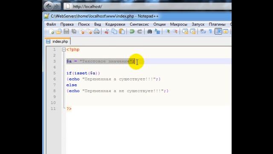Open the Кодировки menu
This screenshot has height=154, width=273.
tap(115, 24)
